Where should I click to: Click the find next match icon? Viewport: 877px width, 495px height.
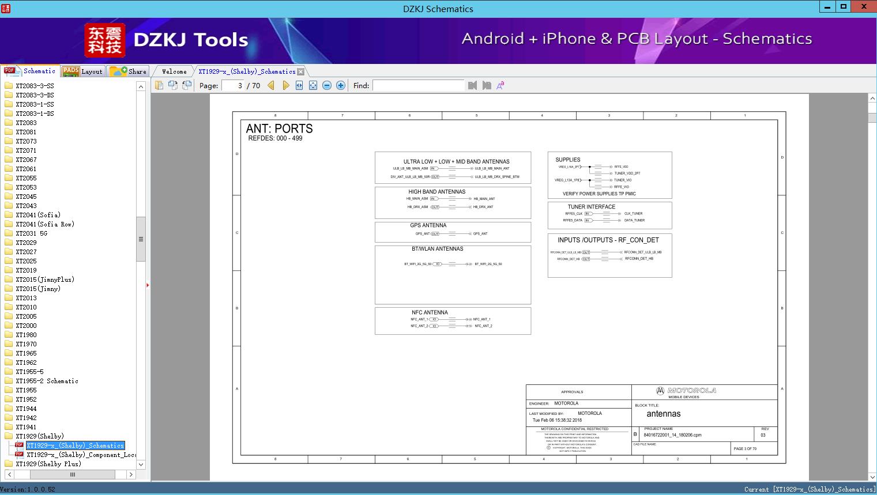(487, 85)
